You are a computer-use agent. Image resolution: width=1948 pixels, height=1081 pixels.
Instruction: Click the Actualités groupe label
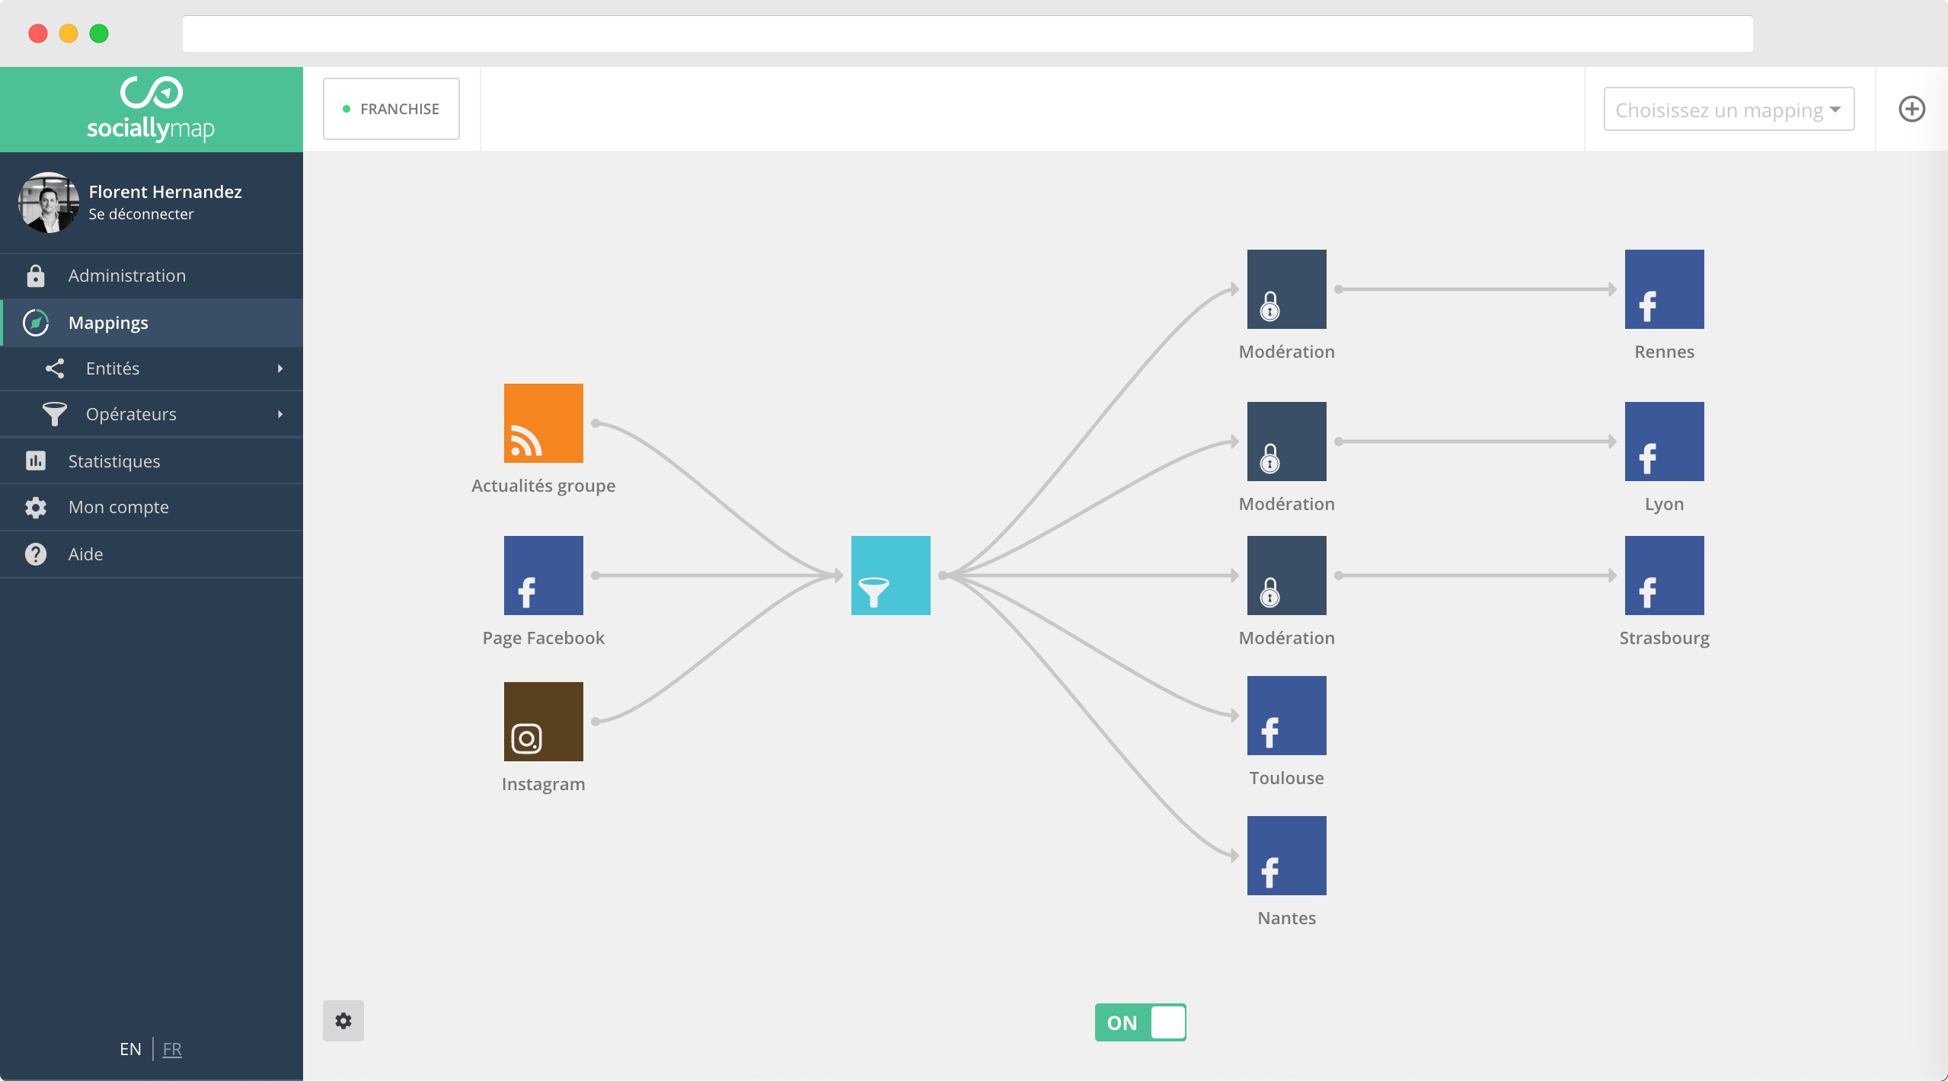click(544, 486)
